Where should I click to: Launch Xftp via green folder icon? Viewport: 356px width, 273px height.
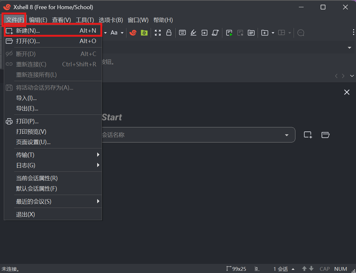click(144, 33)
